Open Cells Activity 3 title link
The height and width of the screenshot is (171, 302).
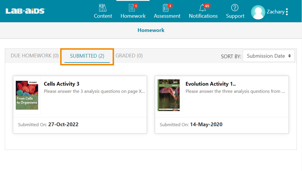(62, 84)
